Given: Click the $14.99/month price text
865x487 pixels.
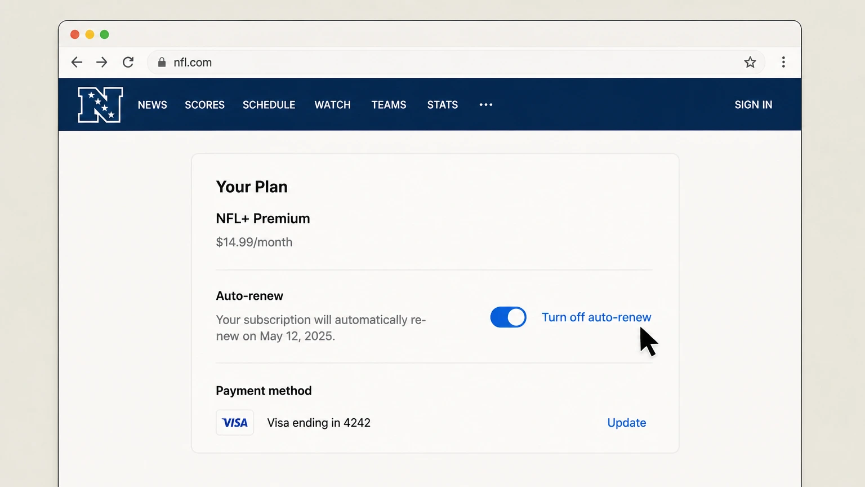Looking at the screenshot, I should click(255, 242).
